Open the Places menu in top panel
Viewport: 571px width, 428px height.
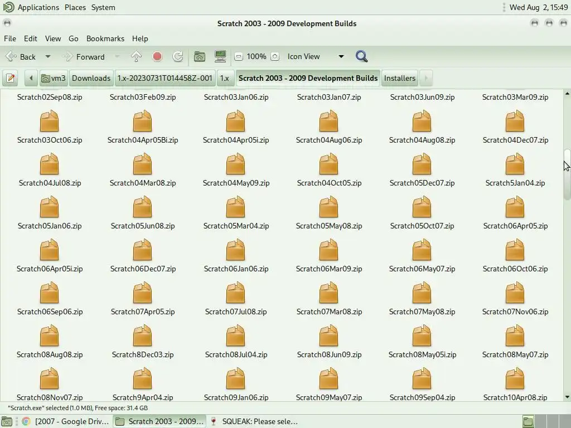(75, 7)
